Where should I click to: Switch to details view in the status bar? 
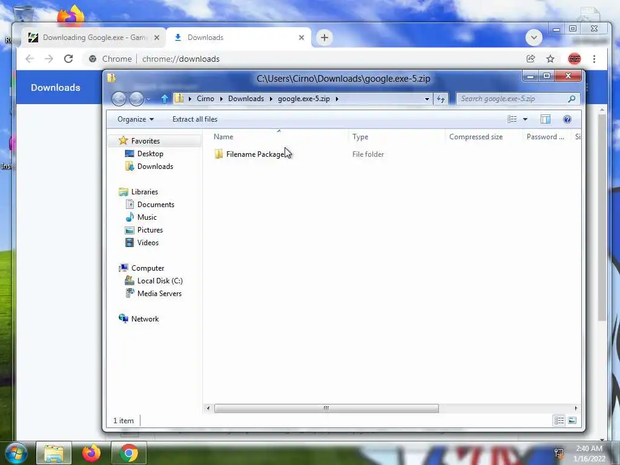click(x=559, y=420)
